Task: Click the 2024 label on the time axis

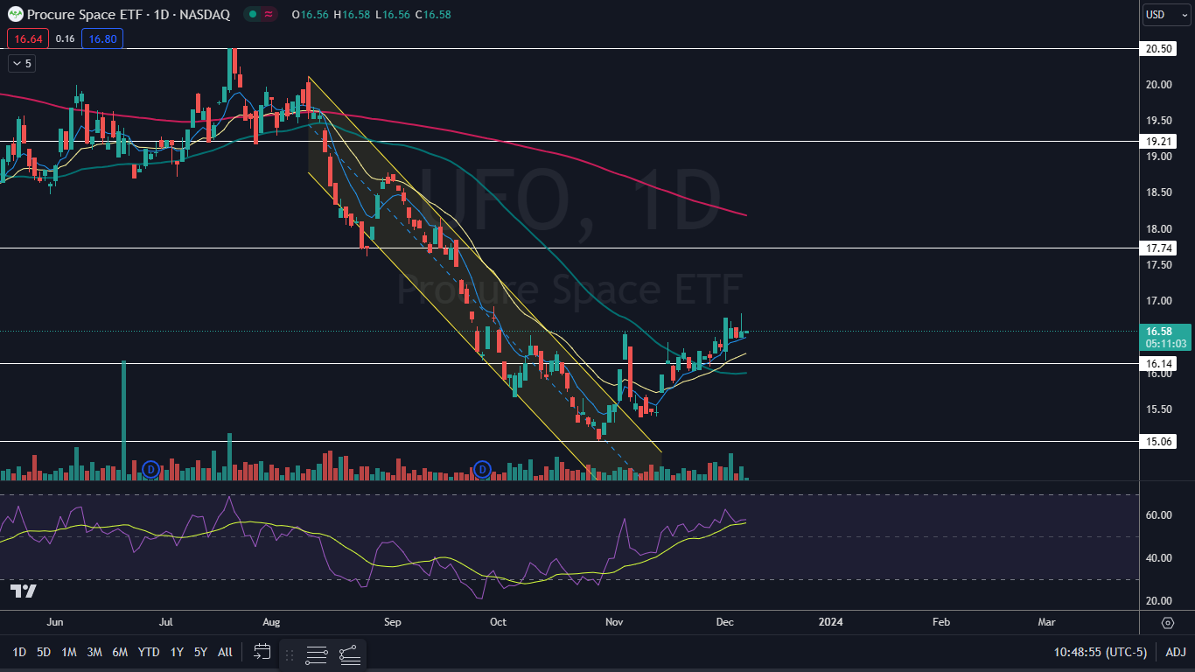Action: [830, 622]
